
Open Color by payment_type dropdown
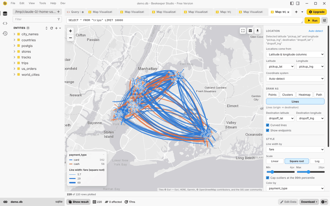(295, 188)
